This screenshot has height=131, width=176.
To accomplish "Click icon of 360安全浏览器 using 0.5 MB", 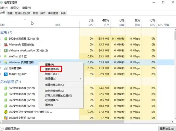I will [6, 100].
